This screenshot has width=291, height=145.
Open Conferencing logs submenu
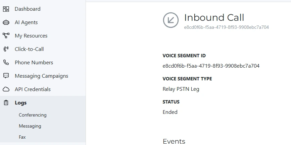33,115
